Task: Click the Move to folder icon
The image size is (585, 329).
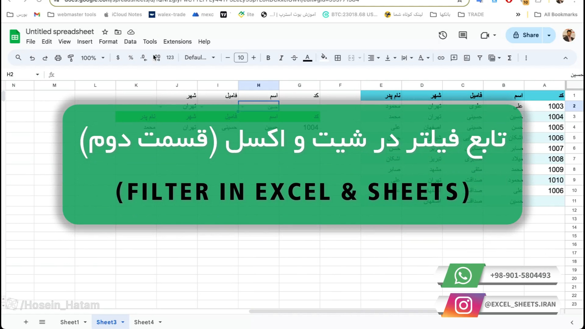Action: tap(118, 32)
